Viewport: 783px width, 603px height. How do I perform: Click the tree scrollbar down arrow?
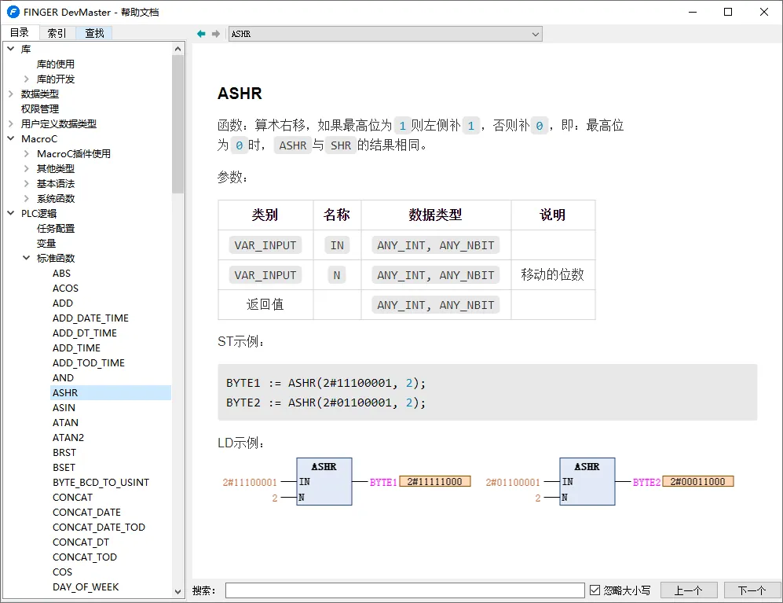click(177, 591)
